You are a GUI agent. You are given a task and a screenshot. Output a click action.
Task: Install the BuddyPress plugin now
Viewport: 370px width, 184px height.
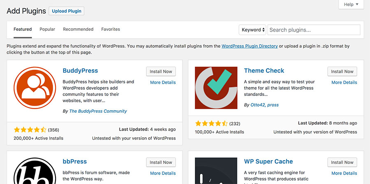161,72
